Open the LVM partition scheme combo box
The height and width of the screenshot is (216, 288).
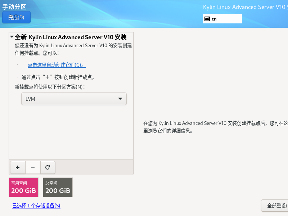(74, 99)
